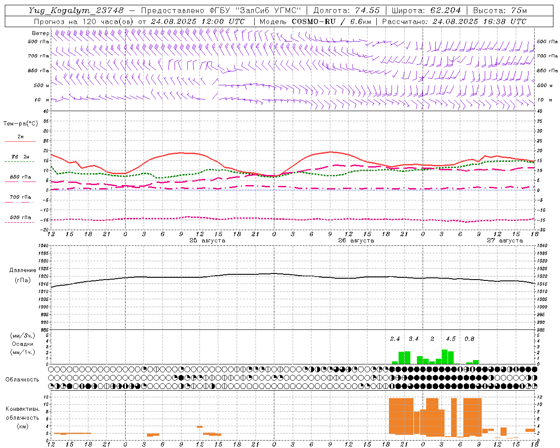Click the '25 августа' date label
Viewport: 560px width, 448px height.
[x=207, y=241]
